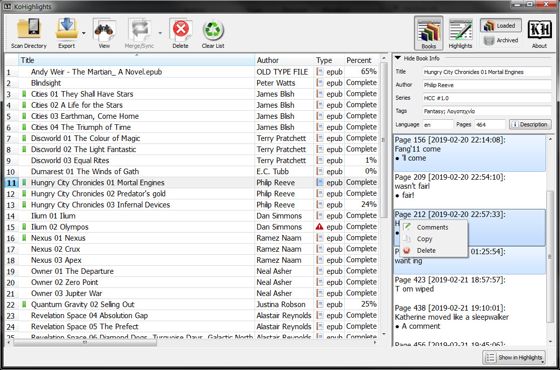The width and height of the screenshot is (560, 370).
Task: Click the Title input field
Action: (x=487, y=72)
